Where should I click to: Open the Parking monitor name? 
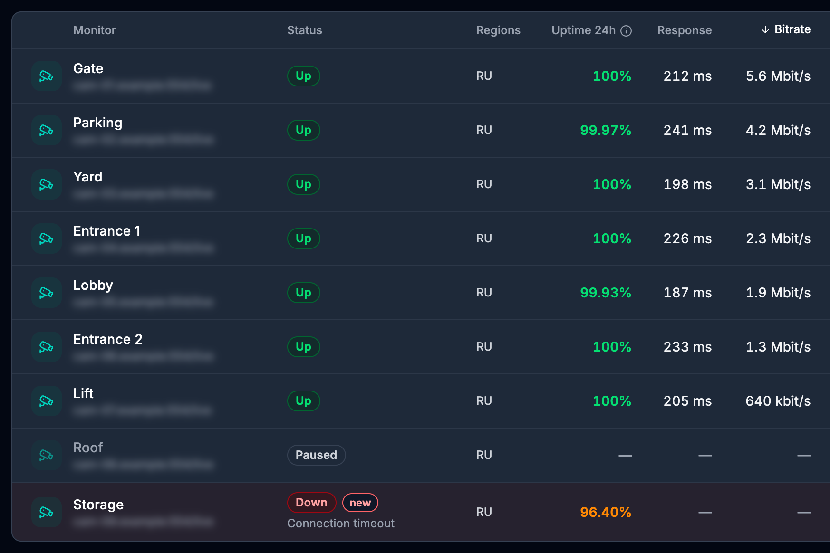coord(97,123)
